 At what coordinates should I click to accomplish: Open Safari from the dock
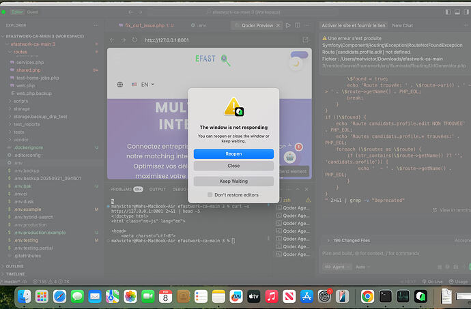pyautogui.click(x=59, y=297)
